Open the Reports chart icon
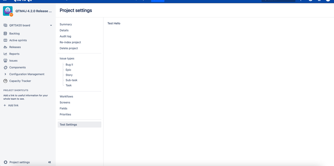Viewport: 334px width, 166px height. pyautogui.click(x=5, y=54)
